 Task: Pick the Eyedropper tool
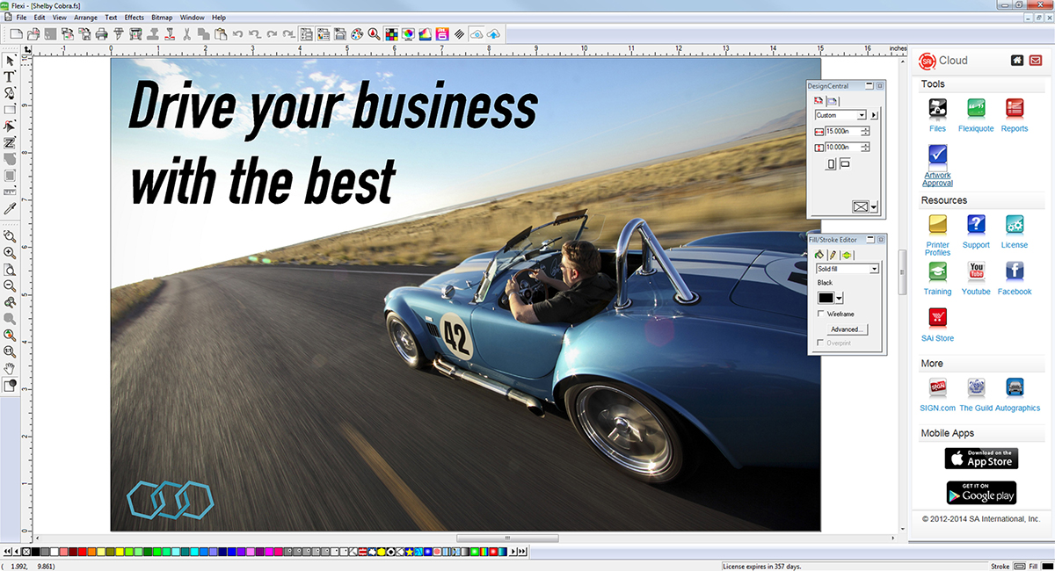10,209
